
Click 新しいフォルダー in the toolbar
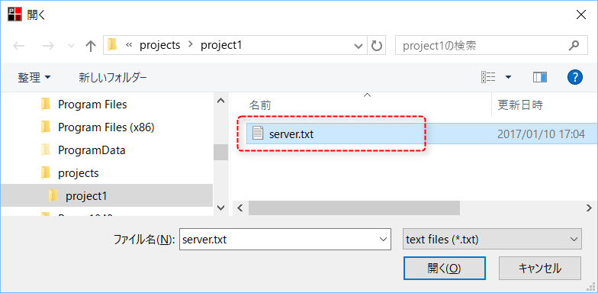click(113, 78)
